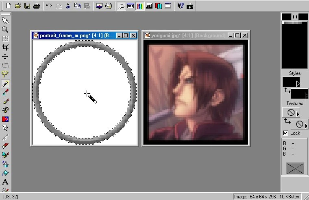Screen dimensions: 309x200
Task: Swap foreground and background styles
Action: [x=287, y=90]
